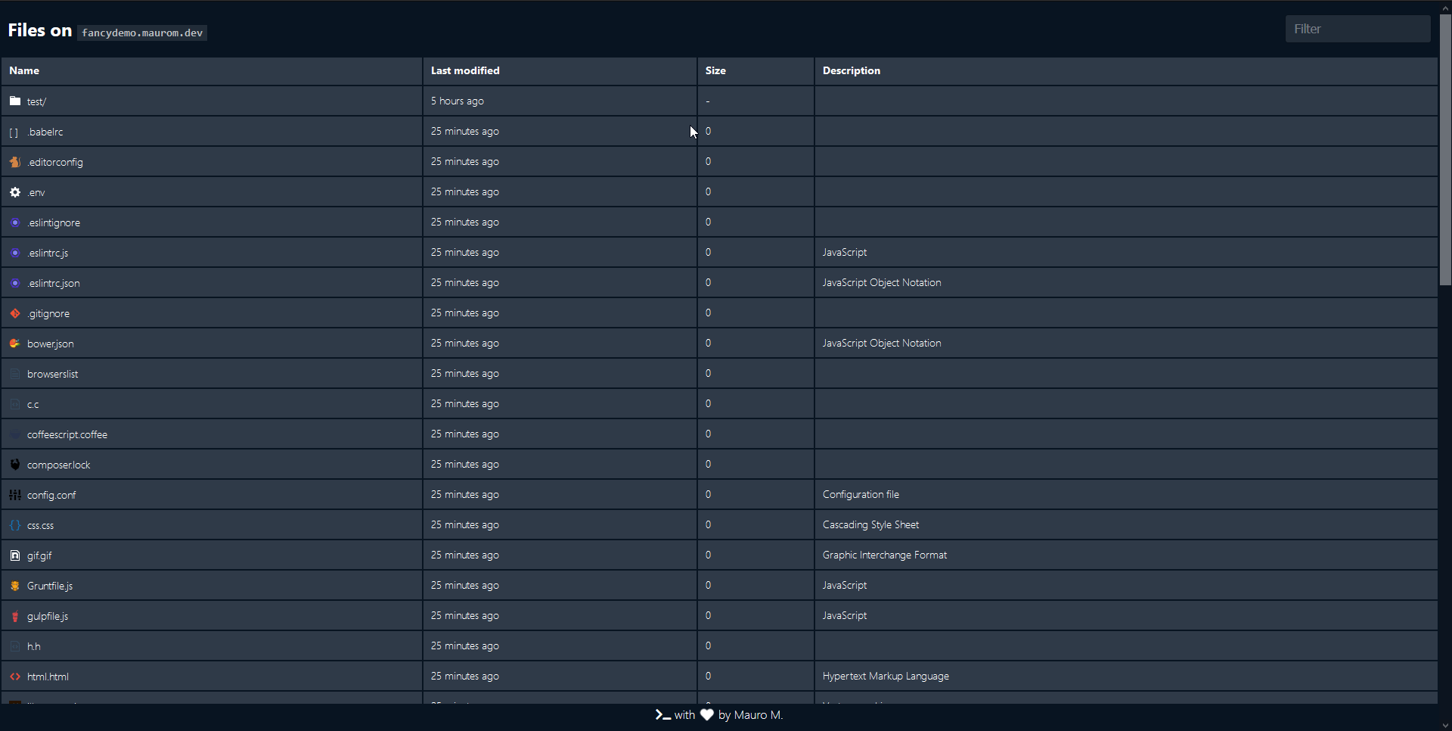Screen dimensions: 1452x731
Task: Click the brackets icon next to .babelrc
Action: (14, 132)
